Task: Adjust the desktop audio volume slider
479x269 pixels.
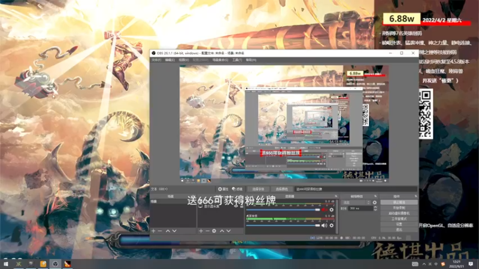Action: pos(283,225)
